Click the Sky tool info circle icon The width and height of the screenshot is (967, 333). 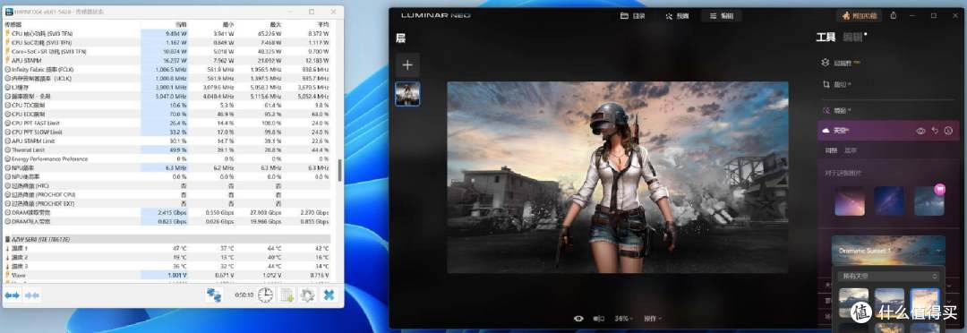coord(948,131)
